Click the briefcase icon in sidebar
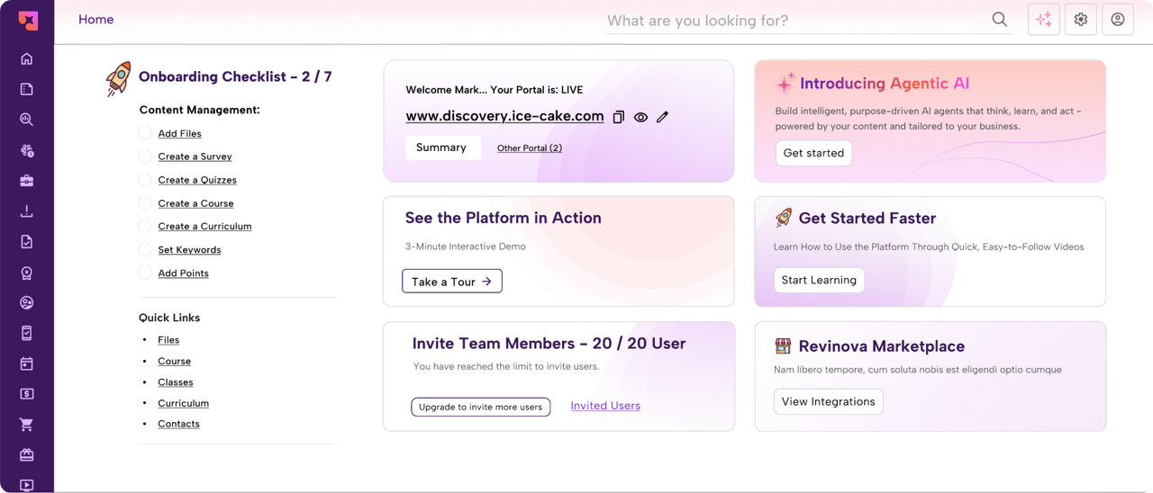This screenshot has height=493, width=1153. click(27, 181)
